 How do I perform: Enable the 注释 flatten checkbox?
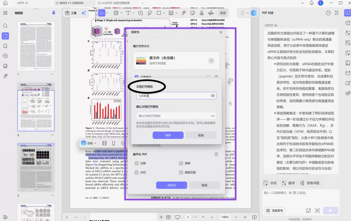pos(137,163)
